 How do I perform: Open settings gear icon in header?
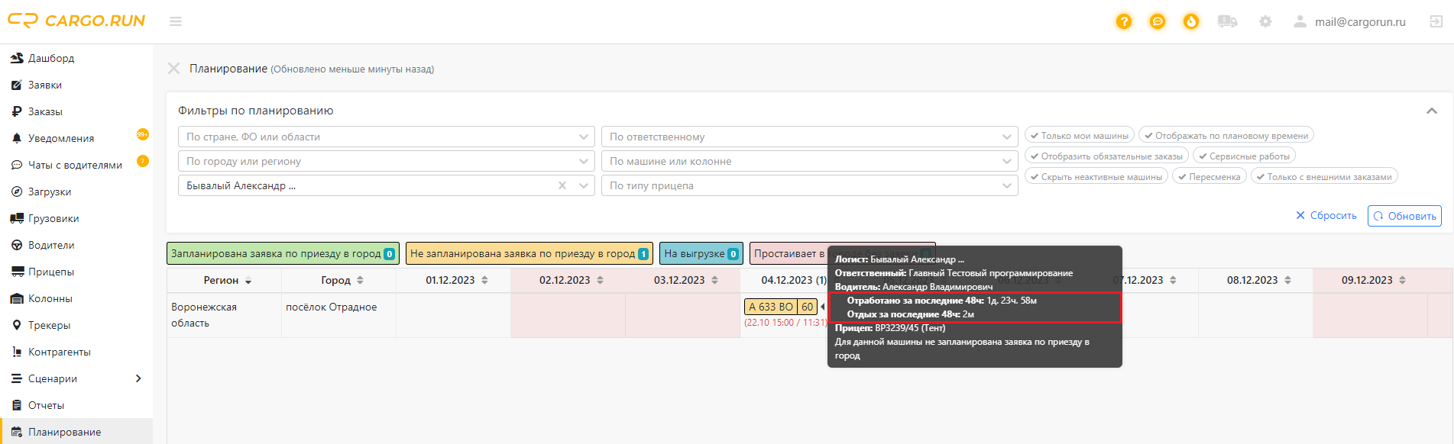click(x=1265, y=21)
